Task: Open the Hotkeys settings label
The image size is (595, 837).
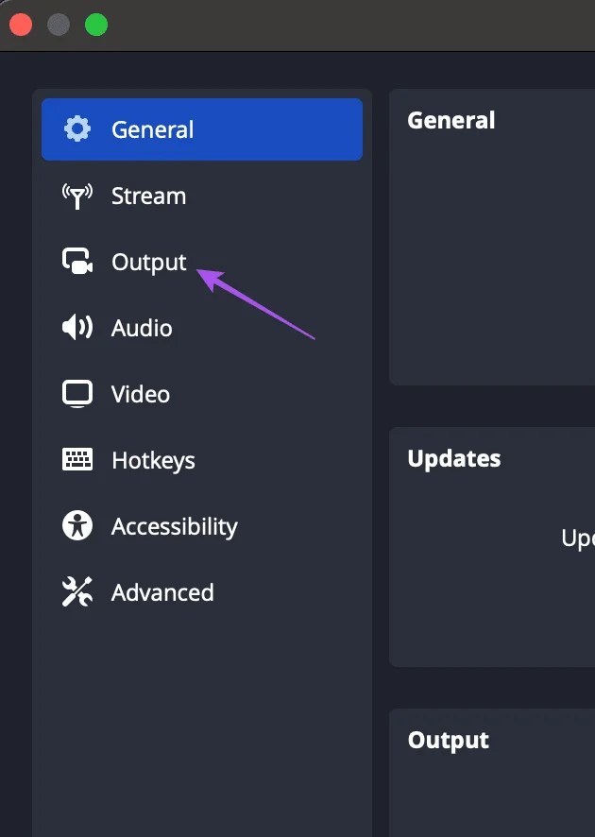Action: (x=154, y=461)
